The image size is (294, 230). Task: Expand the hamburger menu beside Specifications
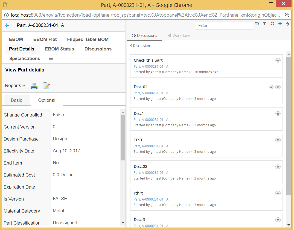pyautogui.click(x=51, y=58)
